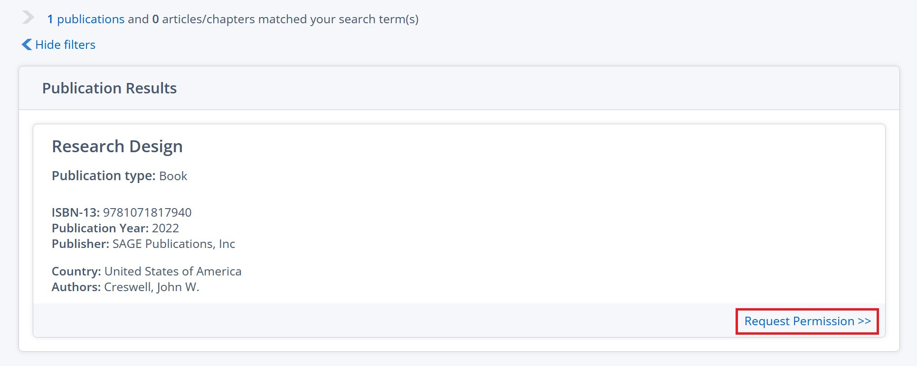This screenshot has width=917, height=366.
Task: Click the 'matched your search term(s)' text
Action: point(338,19)
